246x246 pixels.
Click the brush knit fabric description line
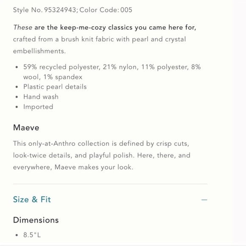(100, 39)
